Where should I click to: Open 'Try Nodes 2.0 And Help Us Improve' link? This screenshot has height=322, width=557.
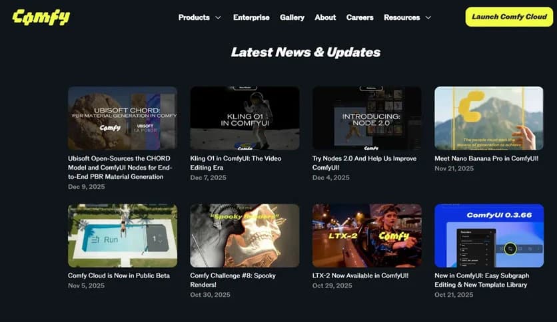(x=364, y=163)
